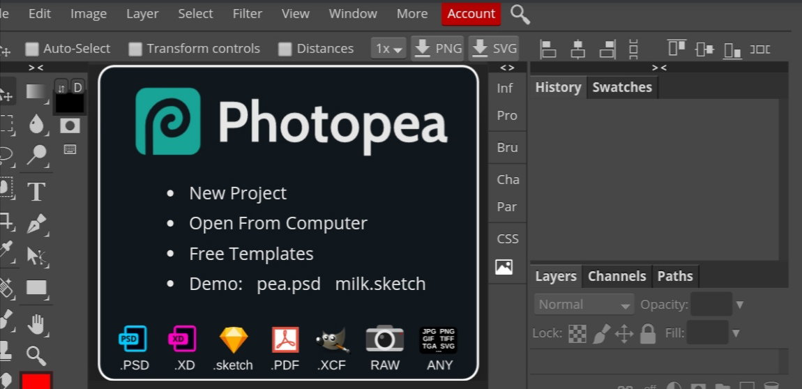The image size is (802, 389).
Task: Select the Hand tool
Action: [37, 324]
